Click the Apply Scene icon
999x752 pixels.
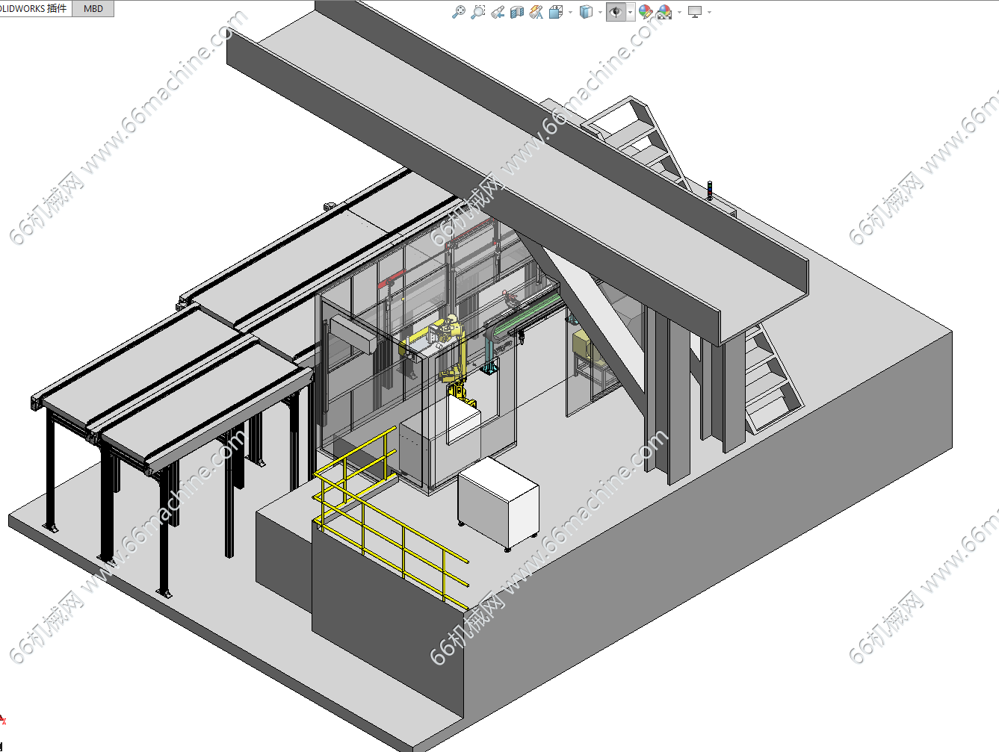[664, 12]
